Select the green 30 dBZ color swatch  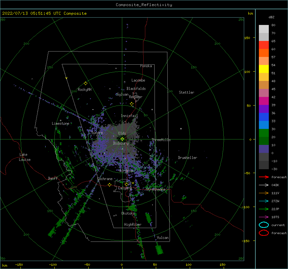point(264,133)
